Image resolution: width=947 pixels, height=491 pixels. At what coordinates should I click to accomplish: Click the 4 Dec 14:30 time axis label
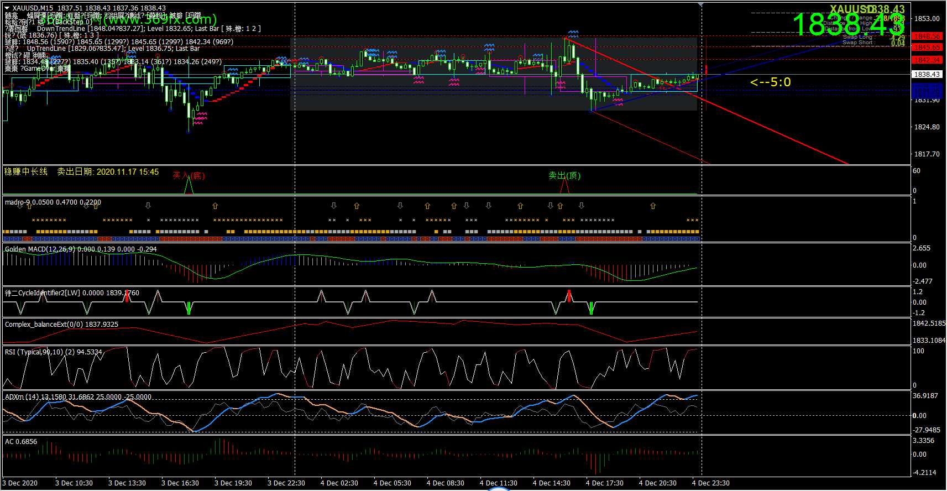552,483
